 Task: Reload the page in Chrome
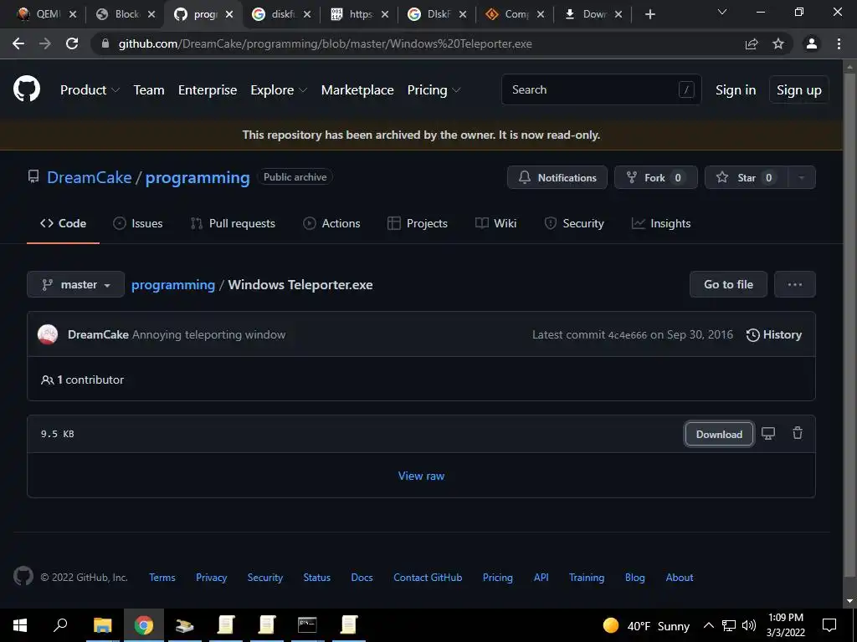72,43
